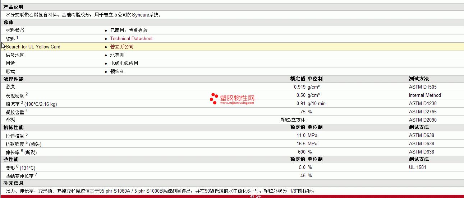This screenshot has height=198, width=464.
Task: Click the 热性能 section header
Action: [11, 159]
